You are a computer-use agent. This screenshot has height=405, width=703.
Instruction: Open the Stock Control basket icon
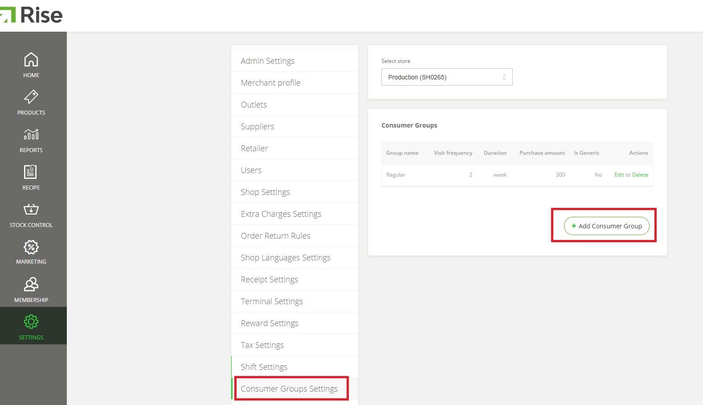31,209
